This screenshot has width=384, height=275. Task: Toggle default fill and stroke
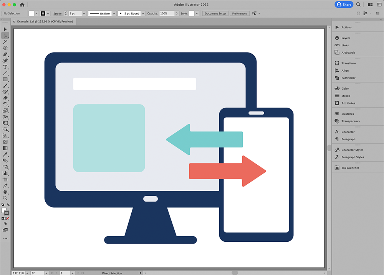3,205
